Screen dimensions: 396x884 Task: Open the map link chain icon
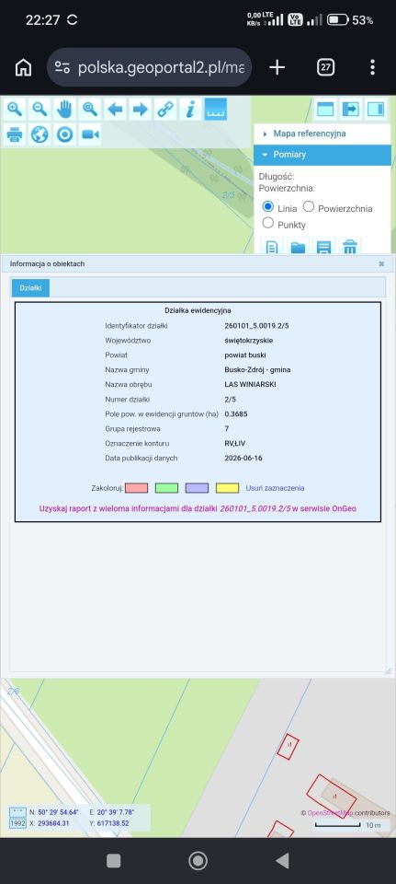tap(165, 109)
